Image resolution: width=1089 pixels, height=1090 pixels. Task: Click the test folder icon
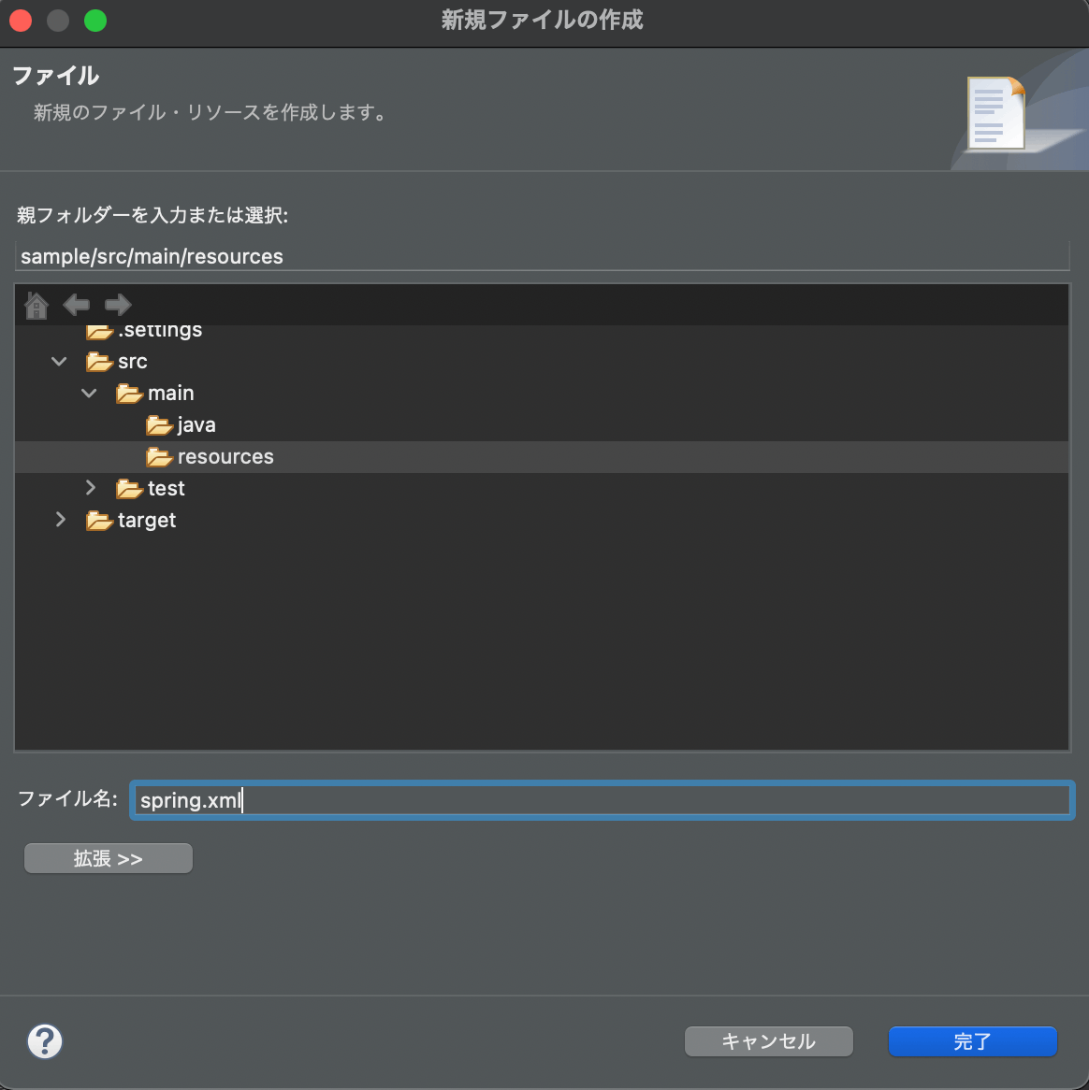pyautogui.click(x=129, y=489)
